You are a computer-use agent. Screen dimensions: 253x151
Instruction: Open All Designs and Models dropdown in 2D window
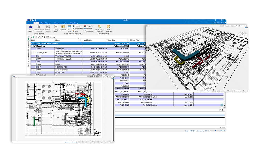tap(94, 77)
